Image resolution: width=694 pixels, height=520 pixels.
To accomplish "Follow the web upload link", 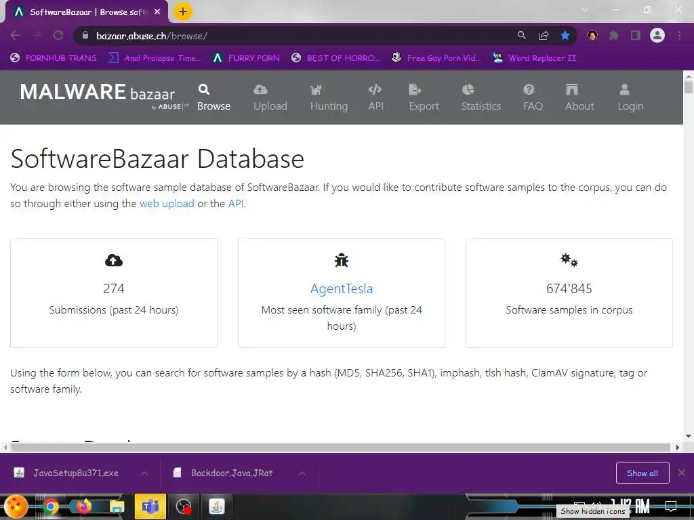I will point(167,203).
